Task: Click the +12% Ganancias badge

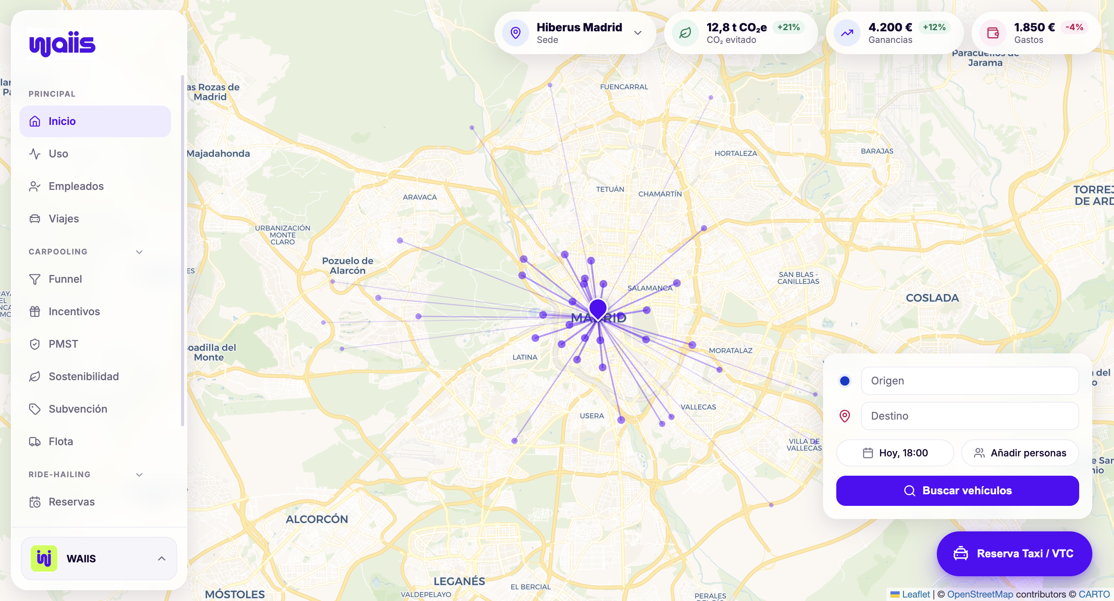Action: pos(934,27)
